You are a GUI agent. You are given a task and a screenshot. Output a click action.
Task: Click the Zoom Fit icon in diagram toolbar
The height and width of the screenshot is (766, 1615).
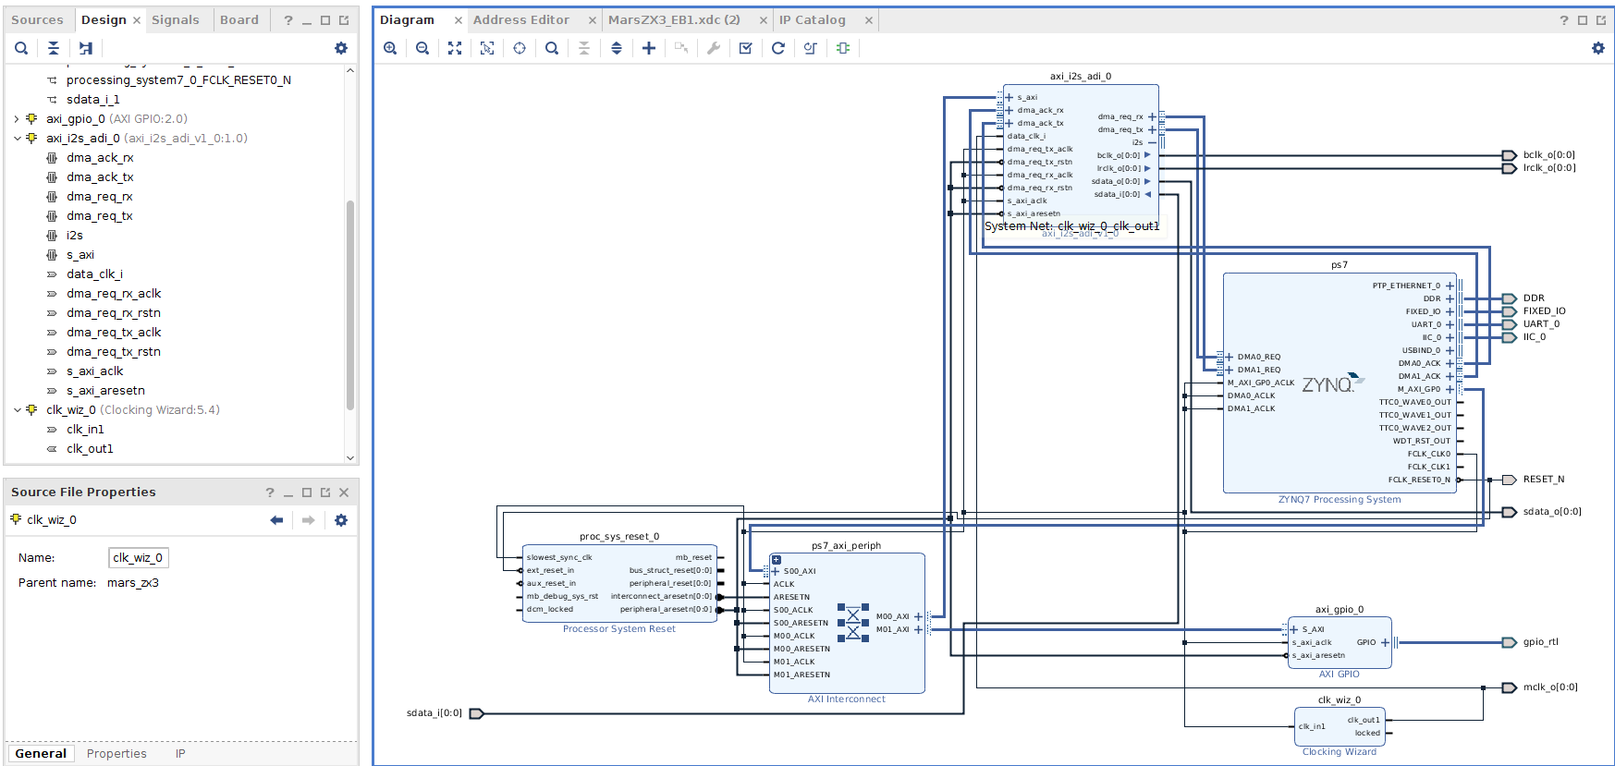[x=455, y=48]
